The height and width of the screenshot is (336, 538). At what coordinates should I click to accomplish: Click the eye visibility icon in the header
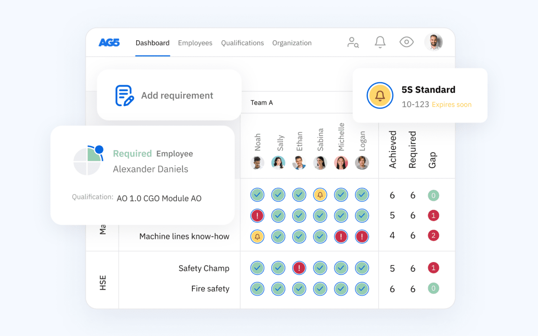point(406,42)
